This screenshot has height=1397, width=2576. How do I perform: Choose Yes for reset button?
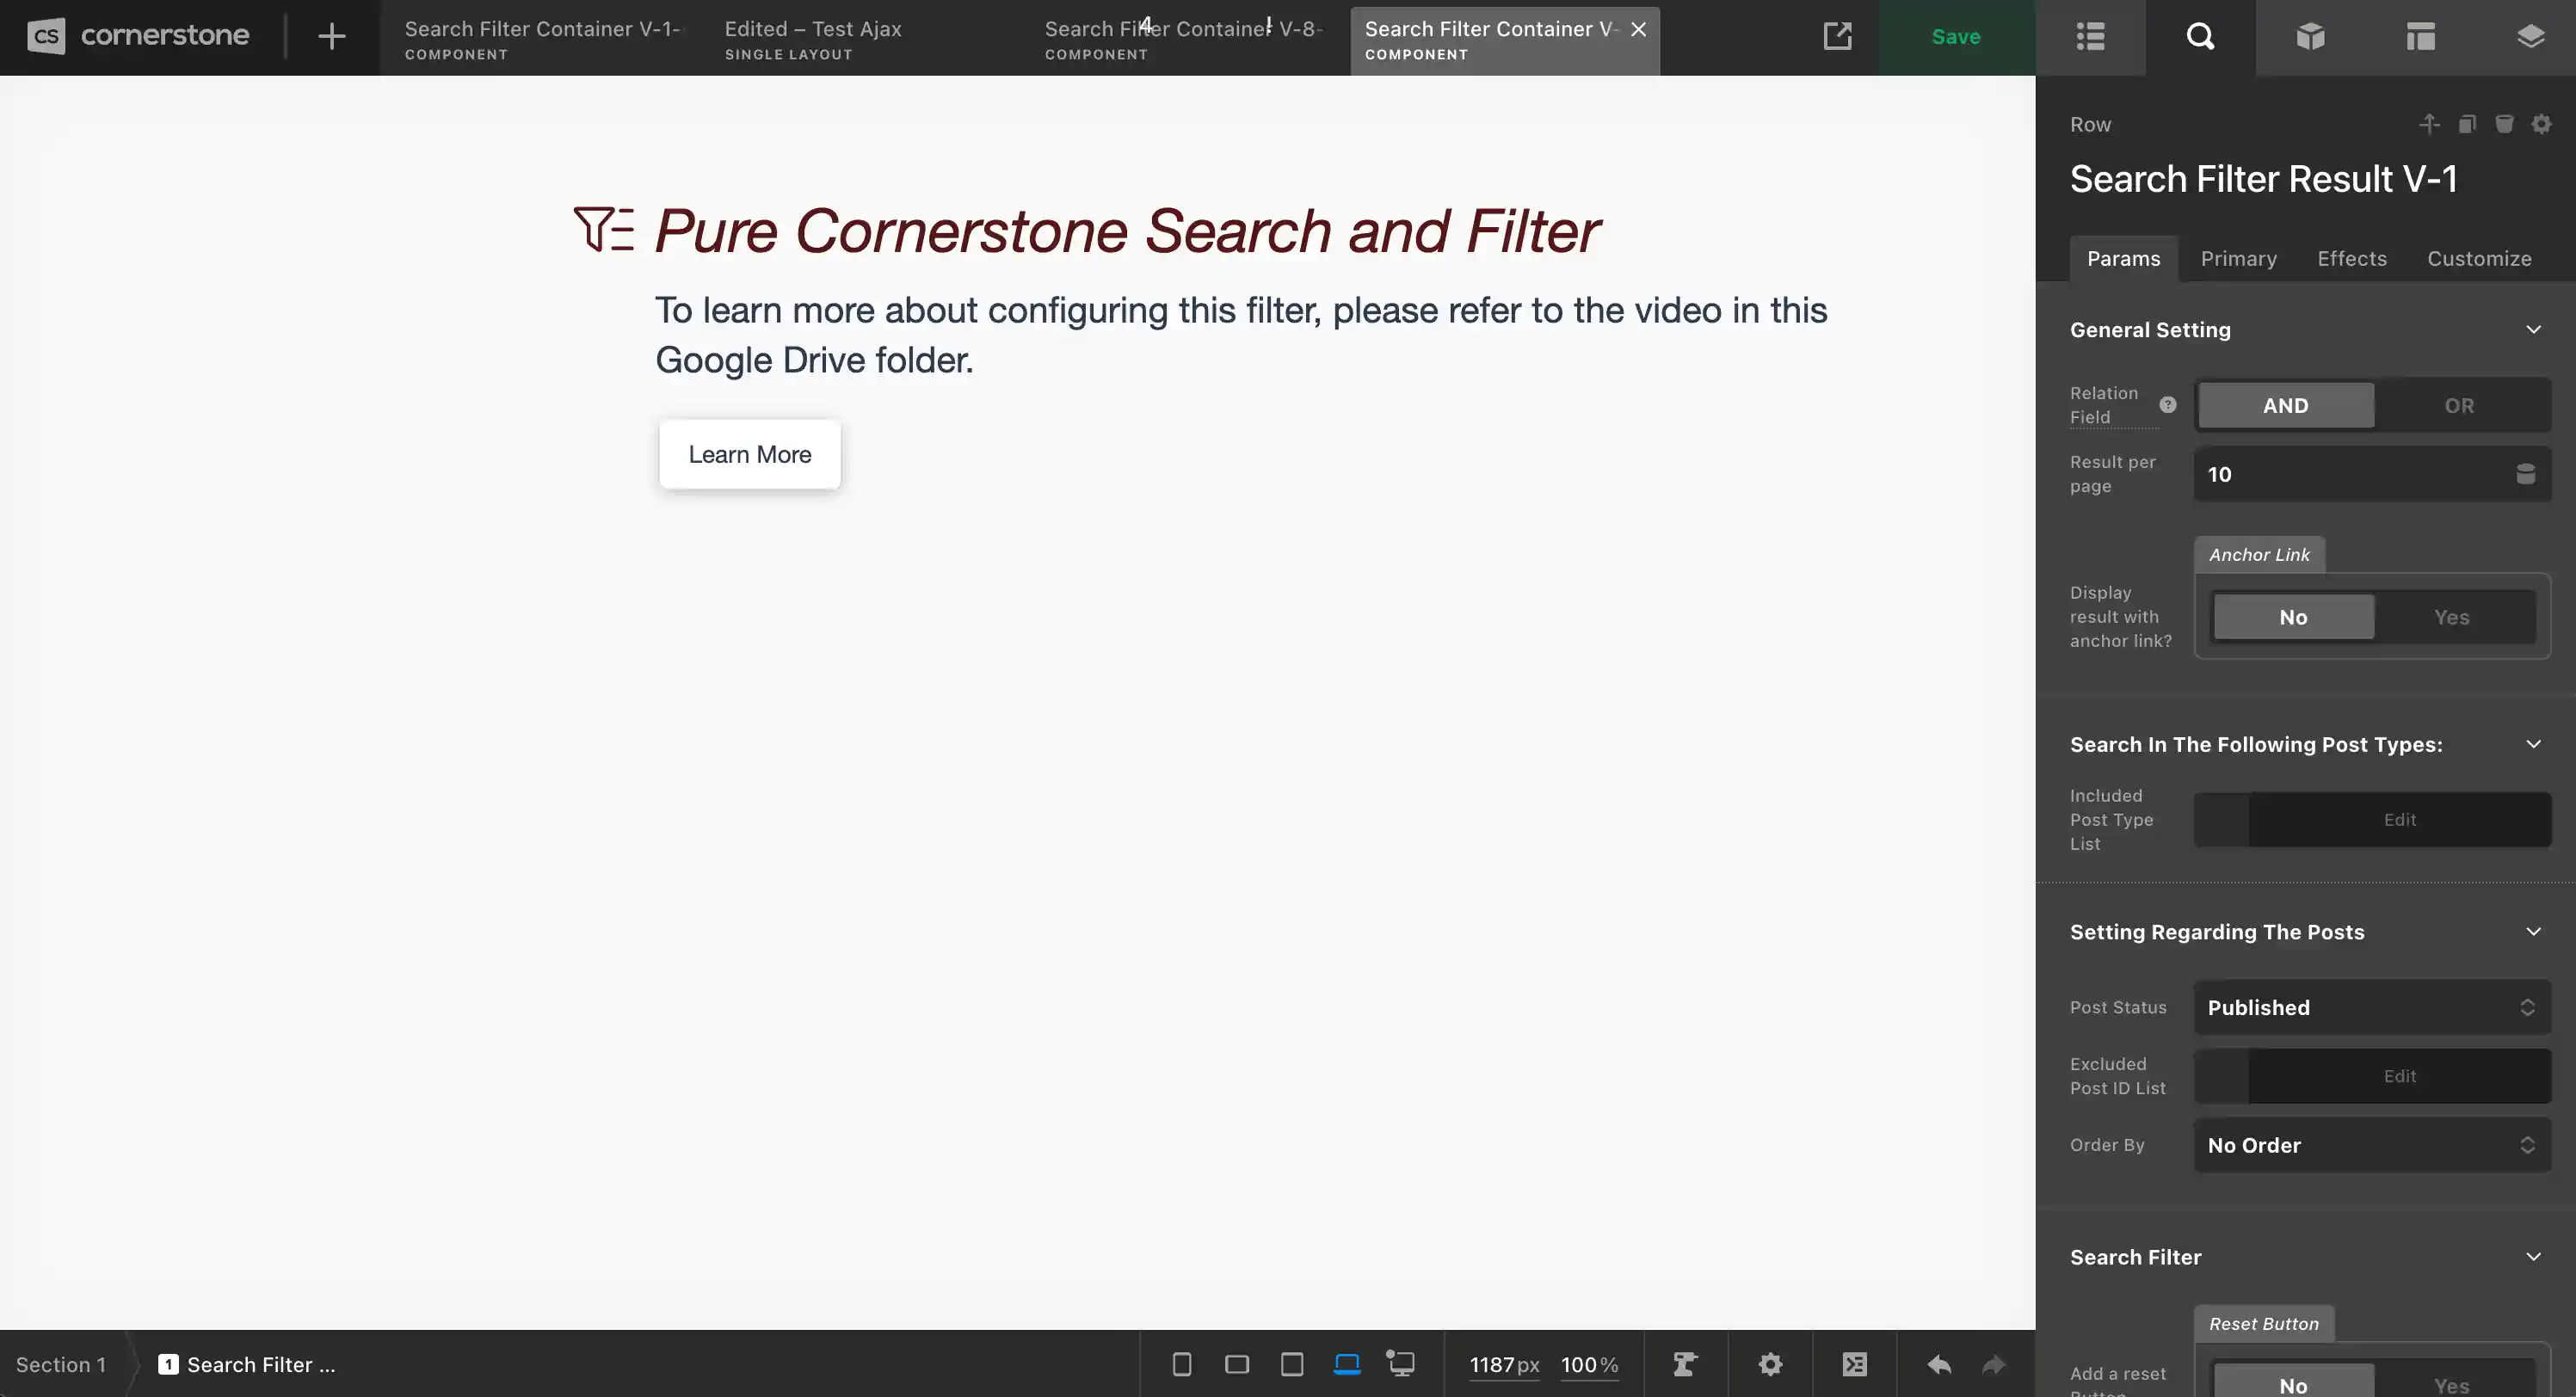pyautogui.click(x=2451, y=1382)
